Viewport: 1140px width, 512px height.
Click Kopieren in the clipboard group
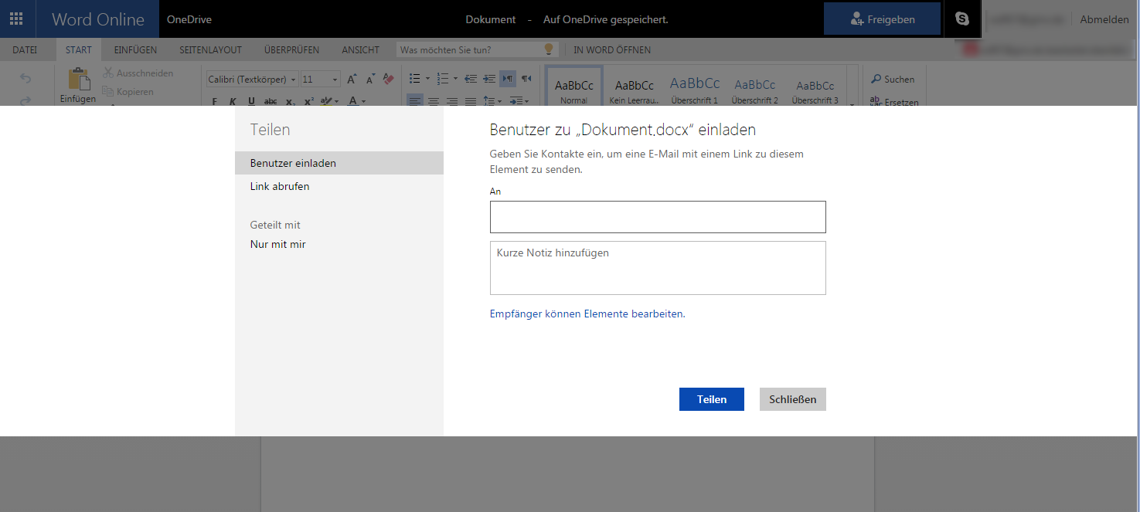[128, 92]
